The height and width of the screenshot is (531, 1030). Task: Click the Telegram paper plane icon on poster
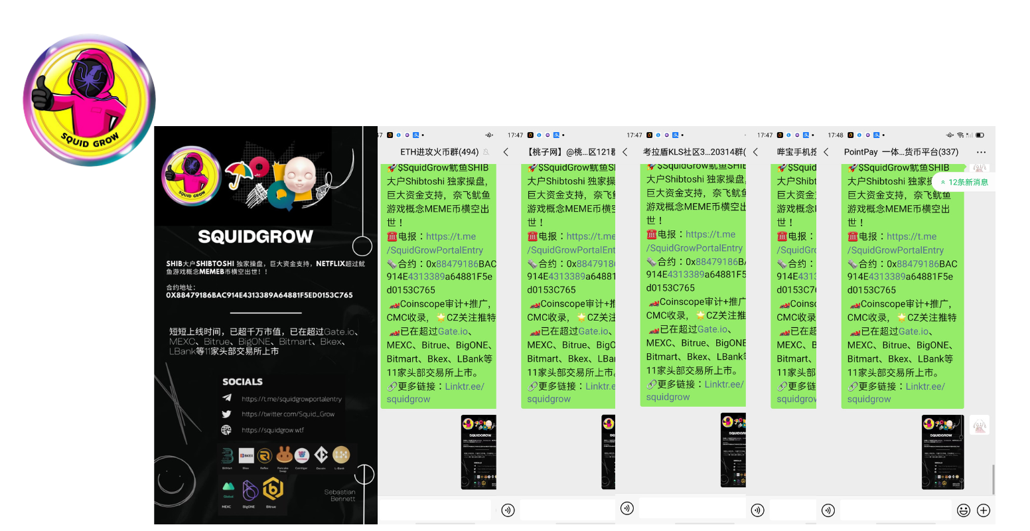(x=227, y=398)
